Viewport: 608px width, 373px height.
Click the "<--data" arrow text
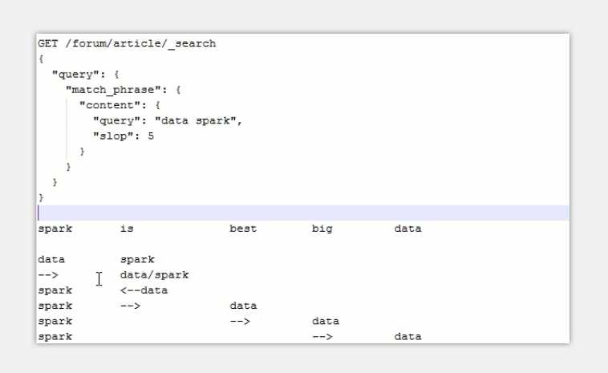pos(144,290)
